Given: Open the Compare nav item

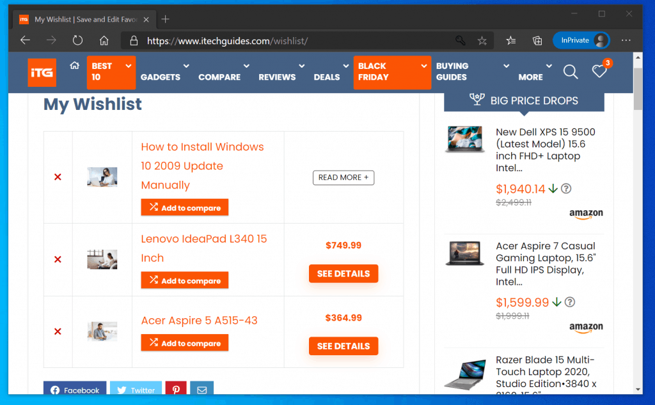Looking at the screenshot, I should point(219,77).
